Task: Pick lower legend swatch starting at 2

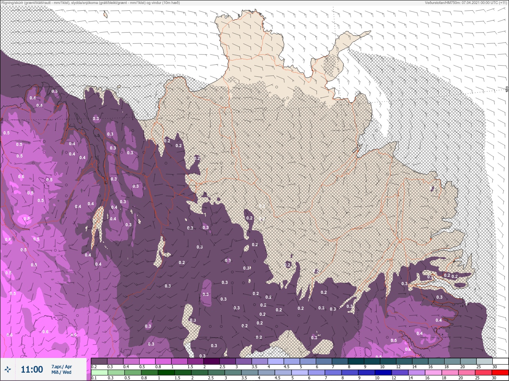Action: point(200,373)
